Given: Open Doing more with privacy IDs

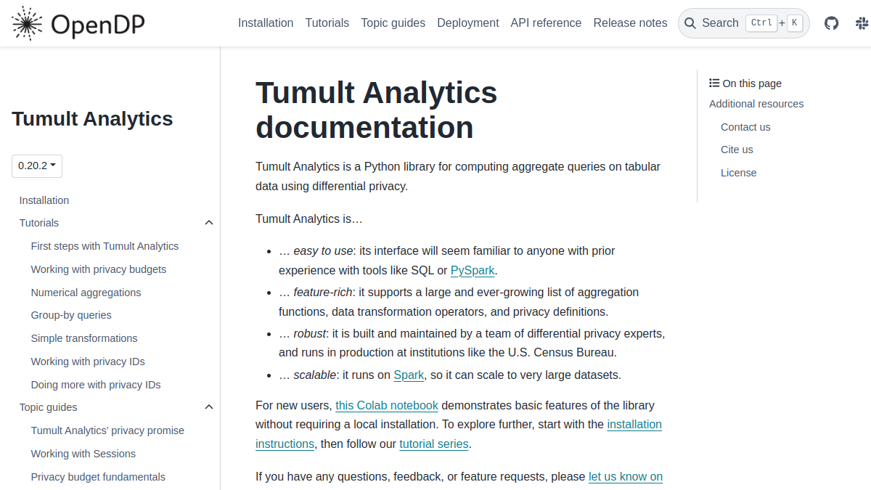Looking at the screenshot, I should point(96,385).
